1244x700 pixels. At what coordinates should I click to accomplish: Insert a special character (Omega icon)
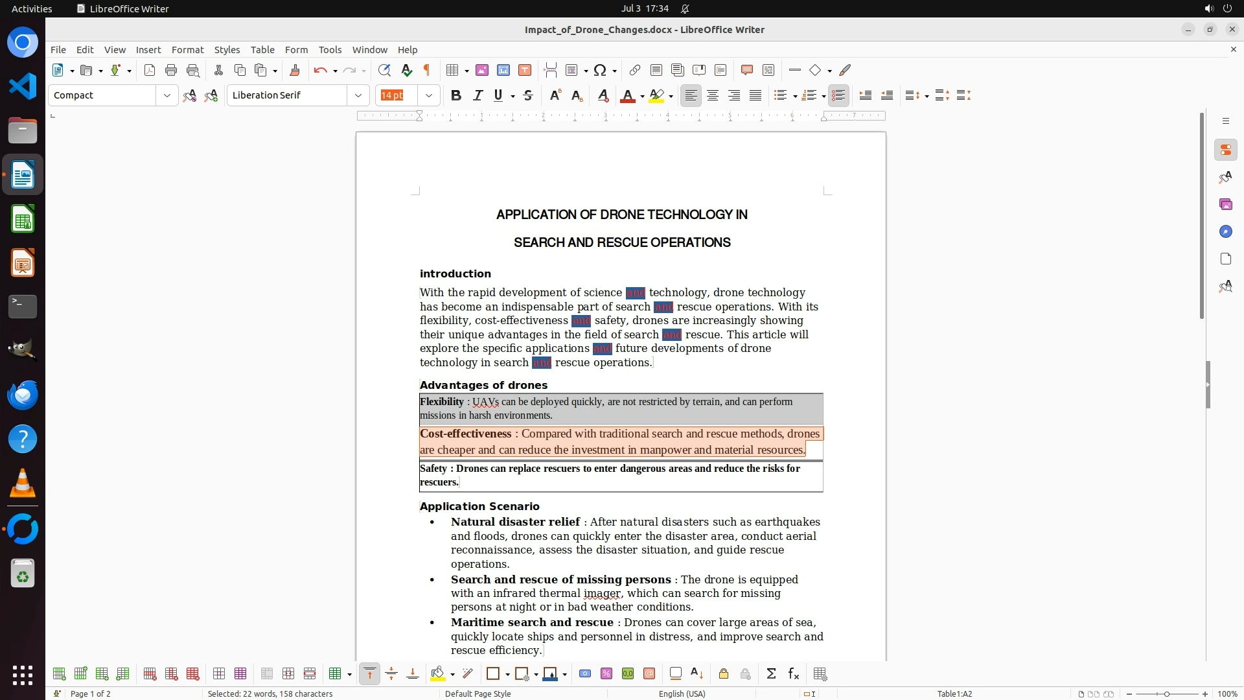[x=600, y=70]
